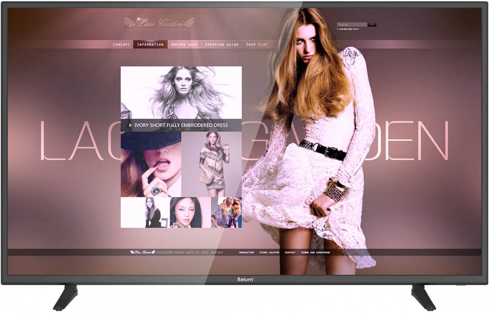Click the Ivory Short Fully Embroidered Dress caption
489x313 pixels.
pos(181,125)
